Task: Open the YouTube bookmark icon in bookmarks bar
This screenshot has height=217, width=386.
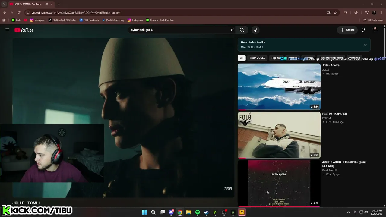Action: (x=25, y=20)
